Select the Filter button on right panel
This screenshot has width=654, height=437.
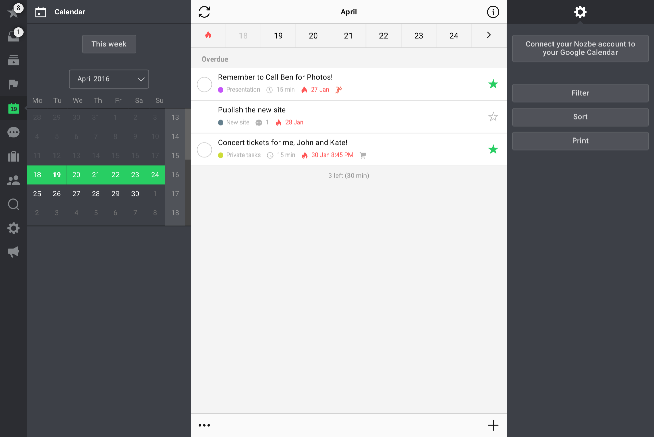[580, 93]
